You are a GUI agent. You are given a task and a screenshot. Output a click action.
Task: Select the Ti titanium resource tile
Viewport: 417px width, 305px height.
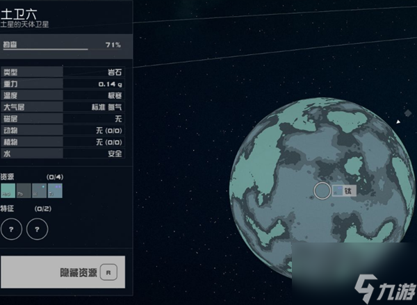pyautogui.click(x=55, y=190)
